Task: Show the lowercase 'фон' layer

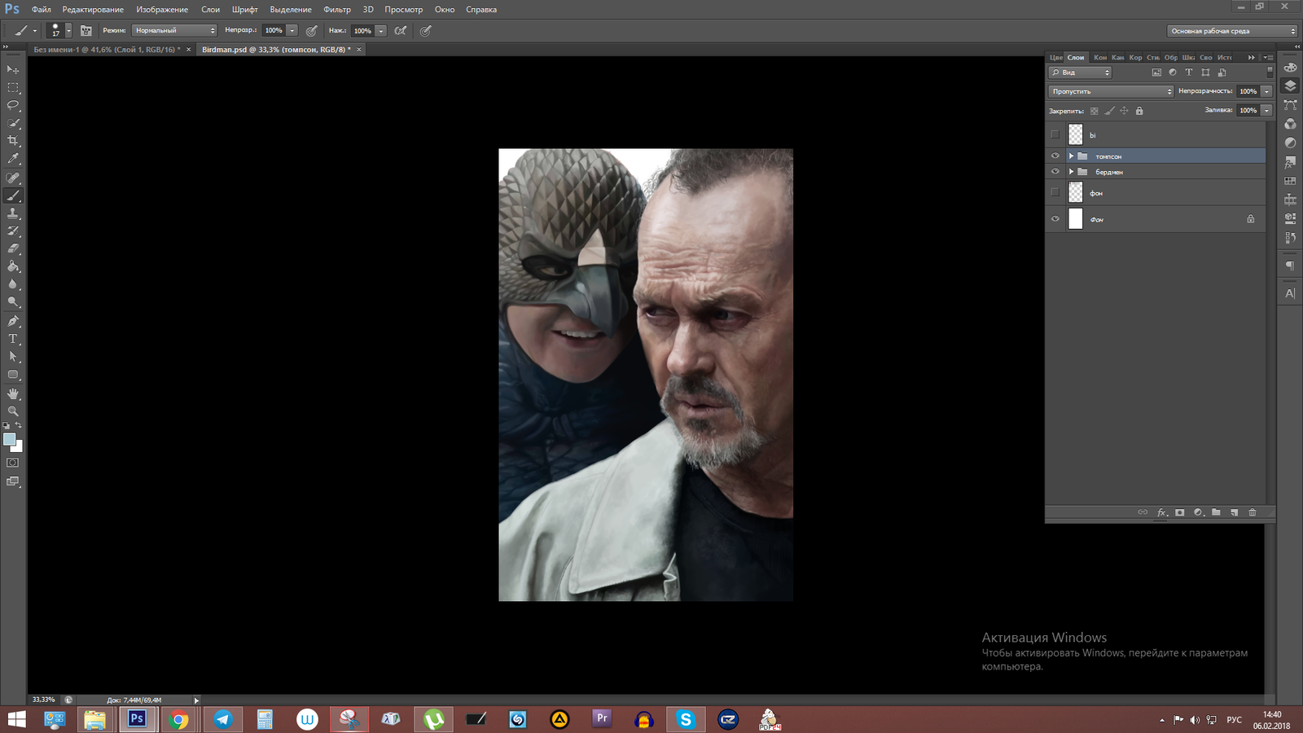Action: pos(1055,192)
